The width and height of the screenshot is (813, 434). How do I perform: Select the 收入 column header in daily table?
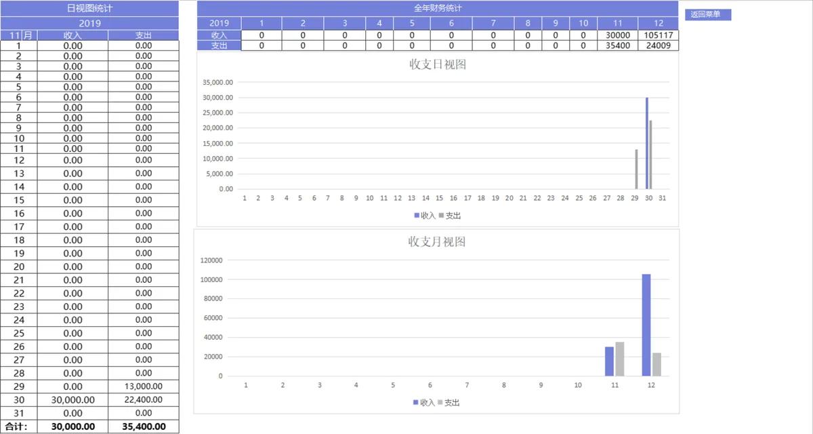point(73,35)
